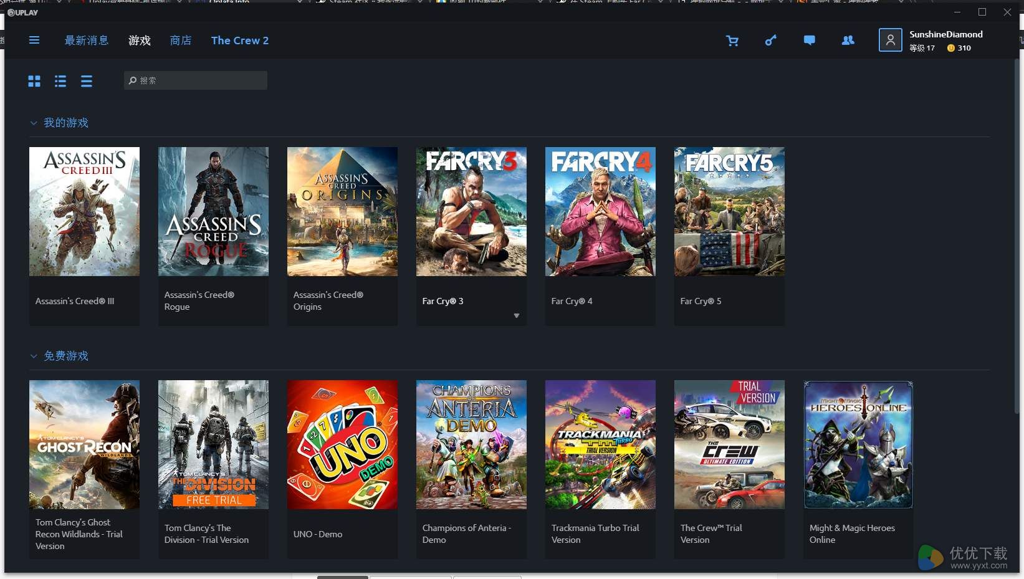Open The Division free trial cover
1024x579 pixels.
[x=213, y=445]
